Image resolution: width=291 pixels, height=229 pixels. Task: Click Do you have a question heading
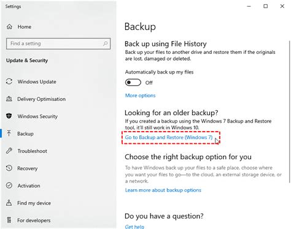click(164, 216)
